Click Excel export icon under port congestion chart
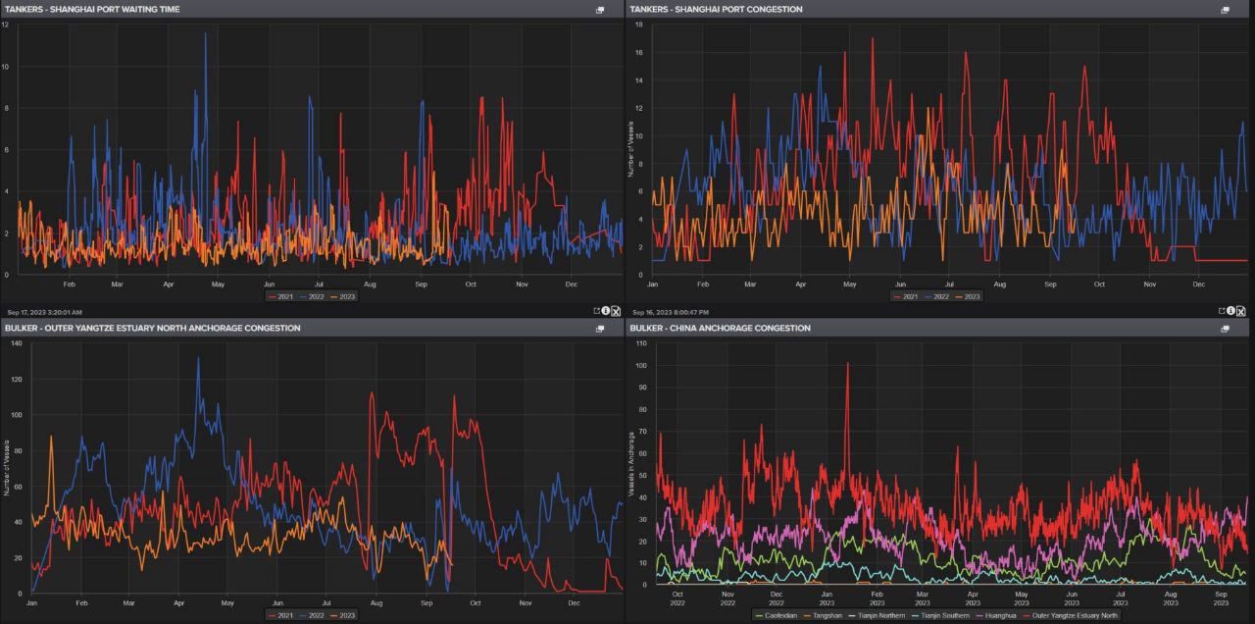 click(x=1241, y=312)
